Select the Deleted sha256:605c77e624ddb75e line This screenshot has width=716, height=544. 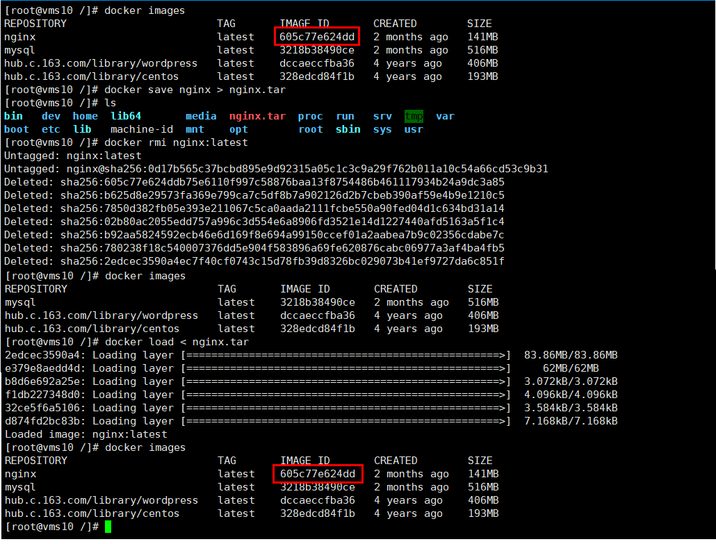[254, 183]
